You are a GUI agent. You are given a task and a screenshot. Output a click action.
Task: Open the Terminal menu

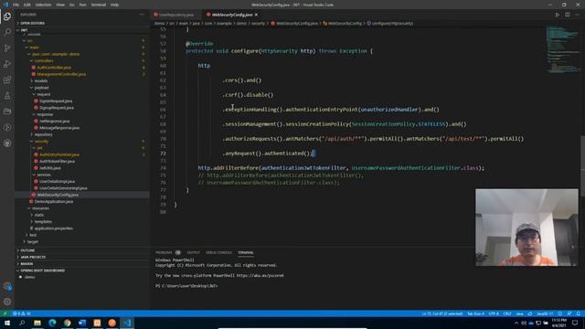(98, 5)
